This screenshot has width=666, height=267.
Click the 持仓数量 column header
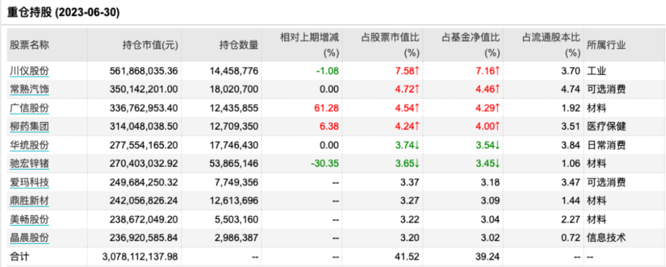coord(239,45)
